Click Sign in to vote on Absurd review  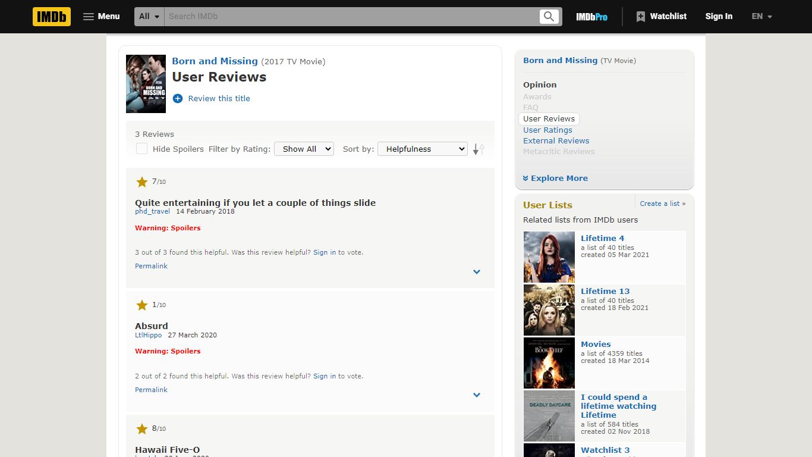[325, 376]
